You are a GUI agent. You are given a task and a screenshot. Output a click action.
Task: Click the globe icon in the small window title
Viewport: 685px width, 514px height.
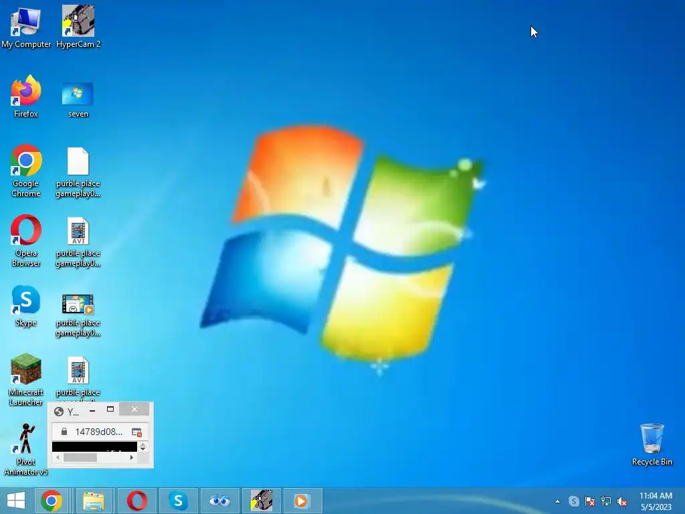[x=59, y=412]
